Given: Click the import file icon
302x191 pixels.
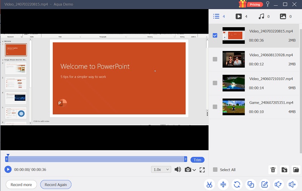Looking at the screenshot, I should point(284,170).
